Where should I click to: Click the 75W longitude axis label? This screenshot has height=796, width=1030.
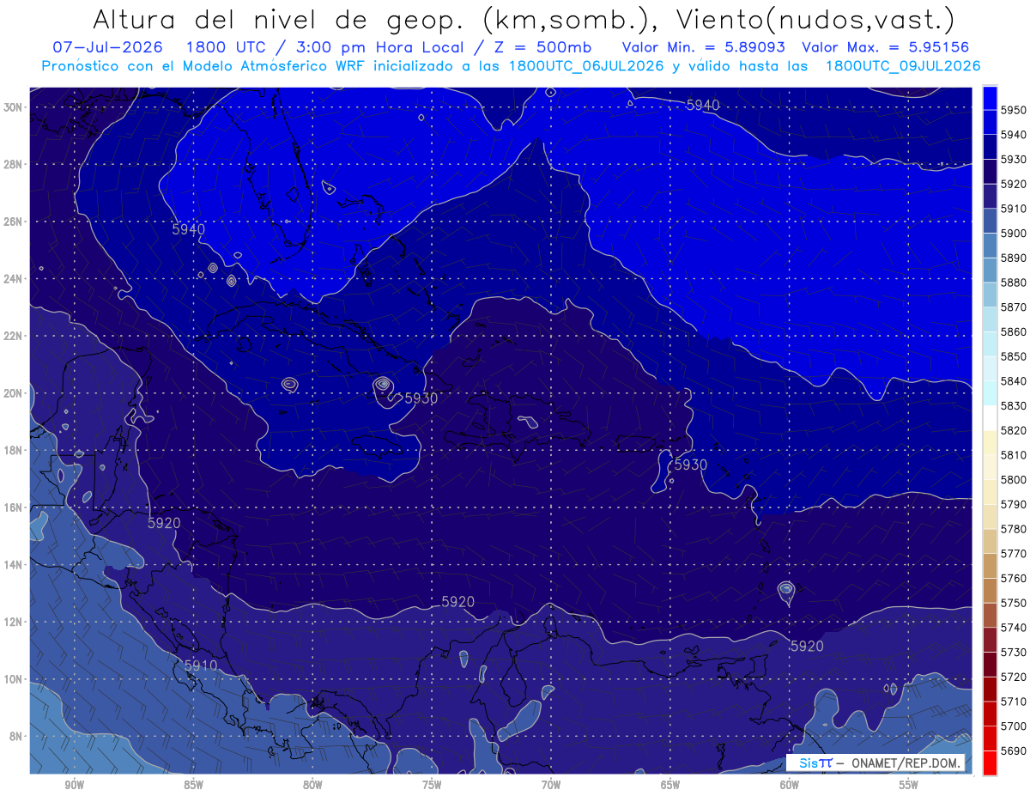click(432, 785)
